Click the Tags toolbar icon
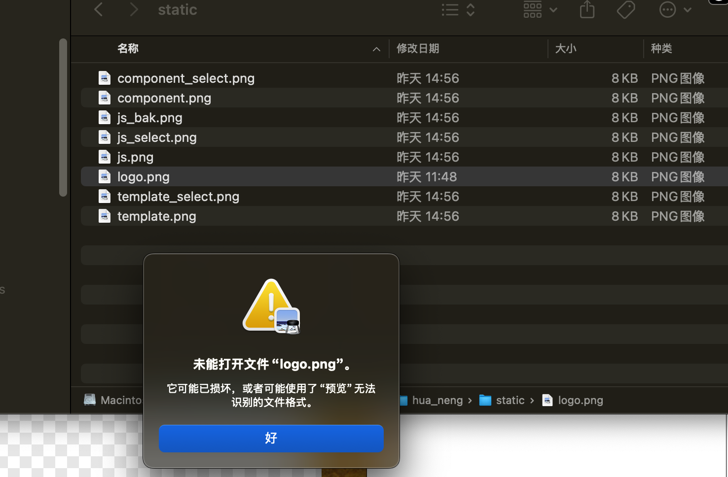The image size is (728, 477). click(625, 9)
